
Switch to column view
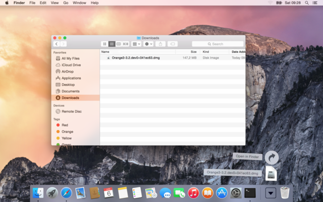(119, 44)
